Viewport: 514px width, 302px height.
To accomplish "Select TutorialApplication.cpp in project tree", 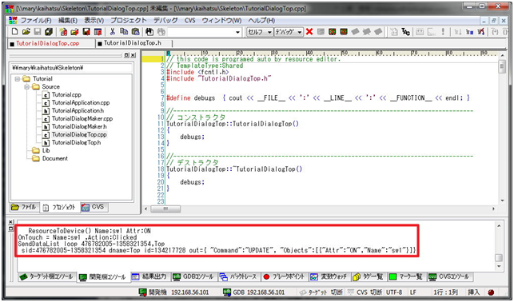I will click(81, 103).
